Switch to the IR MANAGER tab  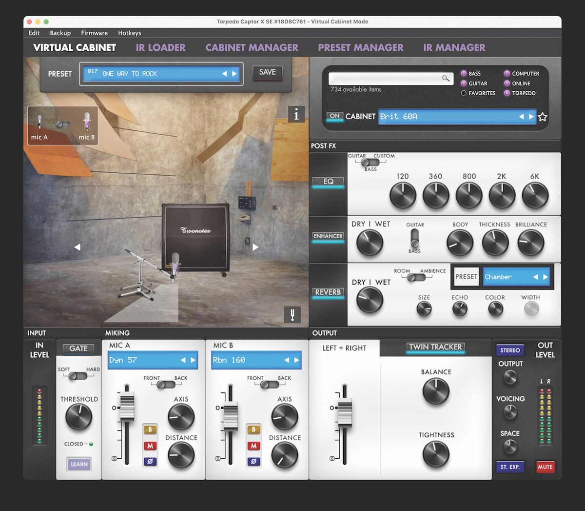(x=453, y=47)
